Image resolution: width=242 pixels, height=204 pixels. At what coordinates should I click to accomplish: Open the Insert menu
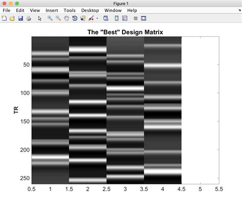coord(52,10)
